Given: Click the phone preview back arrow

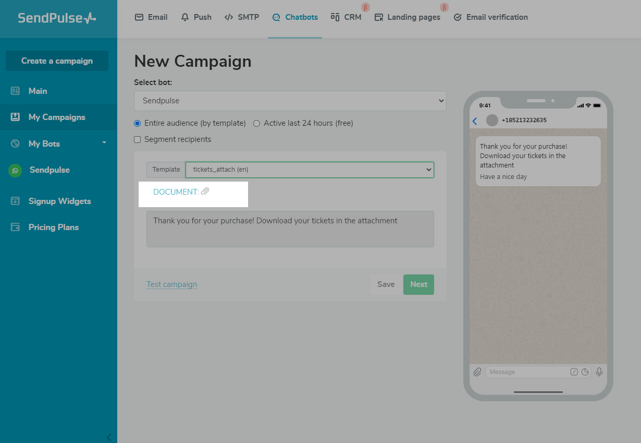Looking at the screenshot, I should [x=475, y=121].
